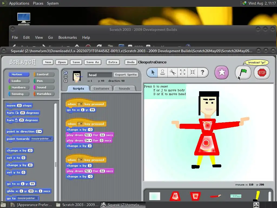Open the File menu in the file browser window
277x208 pixels.
[15, 37]
